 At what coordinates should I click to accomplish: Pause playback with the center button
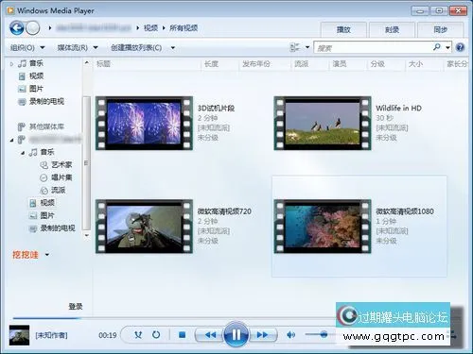(x=236, y=334)
